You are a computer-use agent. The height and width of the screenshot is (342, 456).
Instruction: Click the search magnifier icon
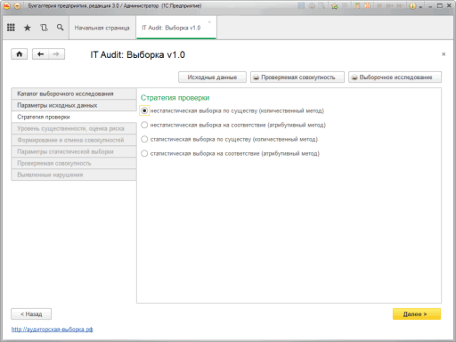point(61,28)
